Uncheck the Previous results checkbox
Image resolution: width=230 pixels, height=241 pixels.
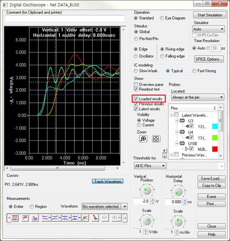135,104
